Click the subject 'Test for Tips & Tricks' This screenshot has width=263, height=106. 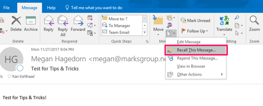55,69
